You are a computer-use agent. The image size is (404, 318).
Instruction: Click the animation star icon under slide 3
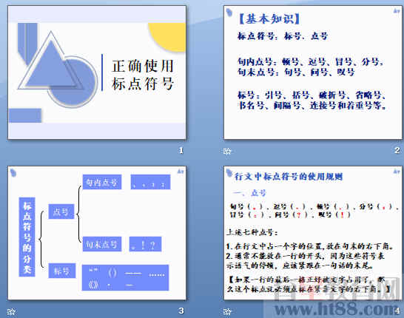click(11, 312)
